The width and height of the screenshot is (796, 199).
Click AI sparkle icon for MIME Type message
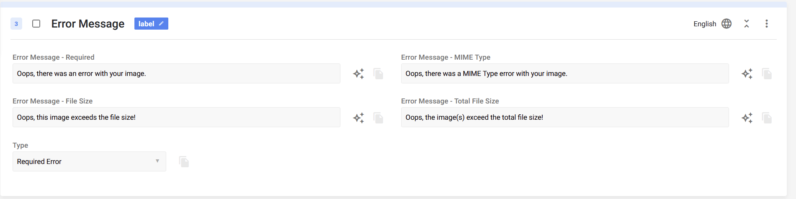point(747,74)
